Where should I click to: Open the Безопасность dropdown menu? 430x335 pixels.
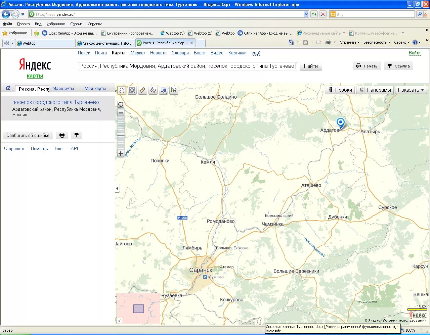[377, 42]
